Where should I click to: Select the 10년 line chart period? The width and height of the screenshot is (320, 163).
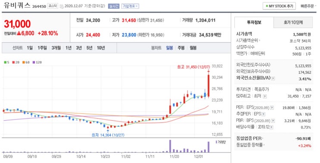pos(101,48)
